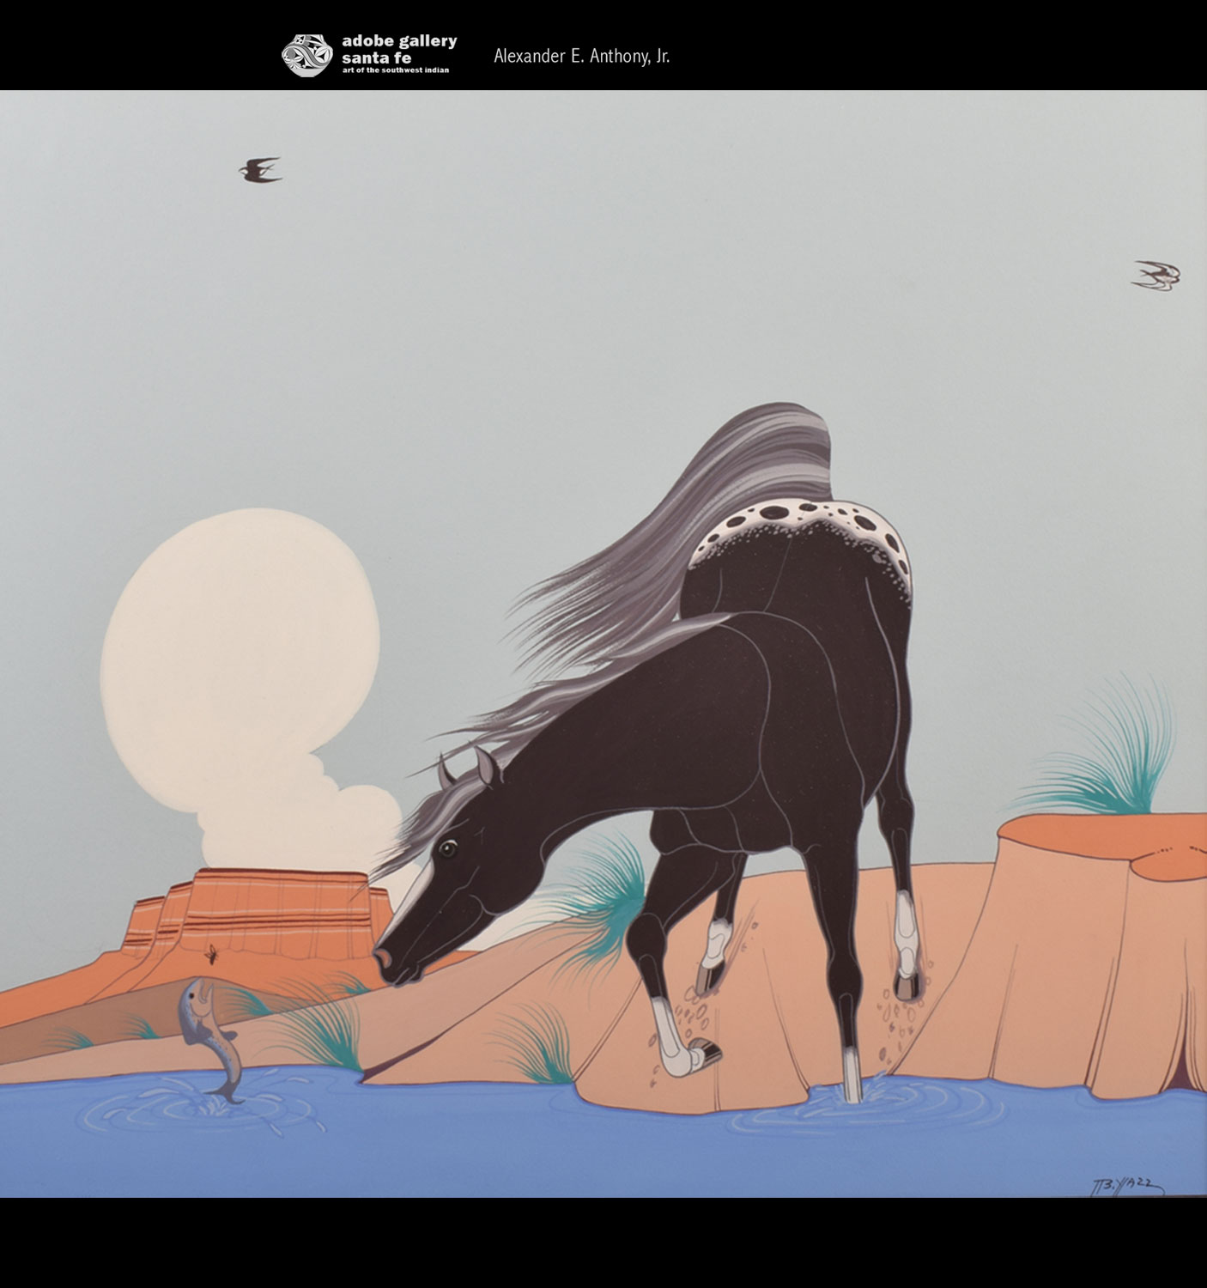Click the 'art of the southwest indian' tagline
Viewport: 1207px width, 1288px height.
pos(395,70)
